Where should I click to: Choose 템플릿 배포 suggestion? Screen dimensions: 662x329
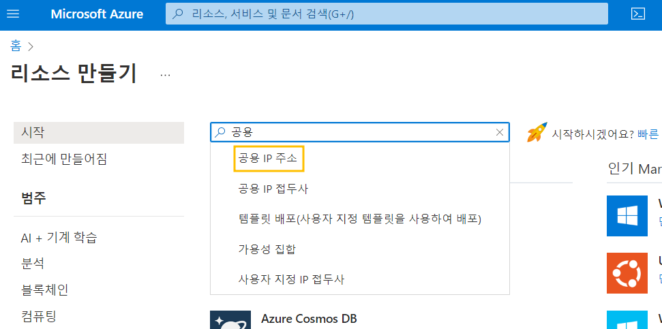pos(360,219)
